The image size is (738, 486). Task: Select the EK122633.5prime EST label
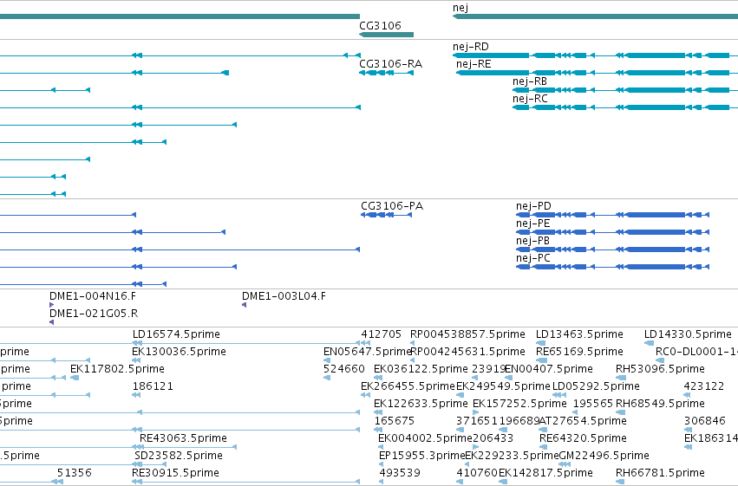point(421,404)
